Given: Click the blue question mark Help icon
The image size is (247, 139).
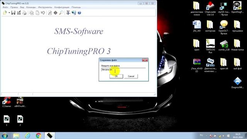Looking at the screenshot, I should click(80, 13).
